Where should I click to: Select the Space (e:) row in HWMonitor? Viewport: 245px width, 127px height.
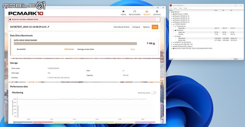point(206,32)
